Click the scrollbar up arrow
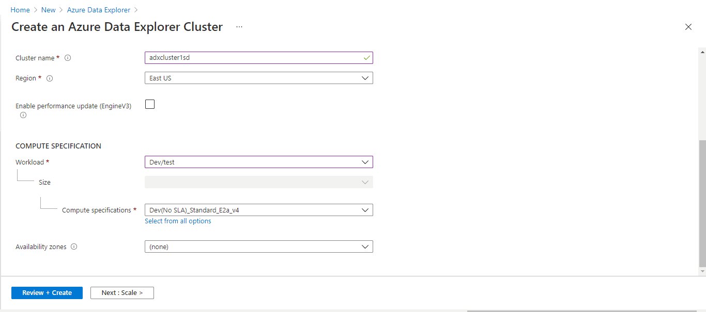The image size is (706, 312). click(702, 52)
